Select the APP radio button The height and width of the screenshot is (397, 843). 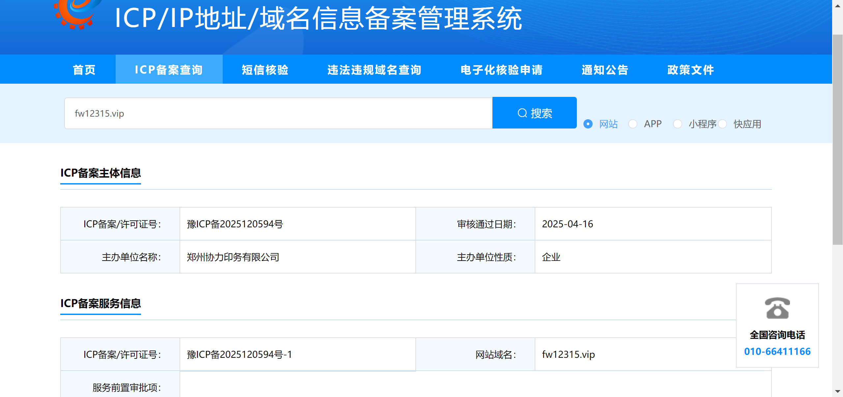click(632, 124)
